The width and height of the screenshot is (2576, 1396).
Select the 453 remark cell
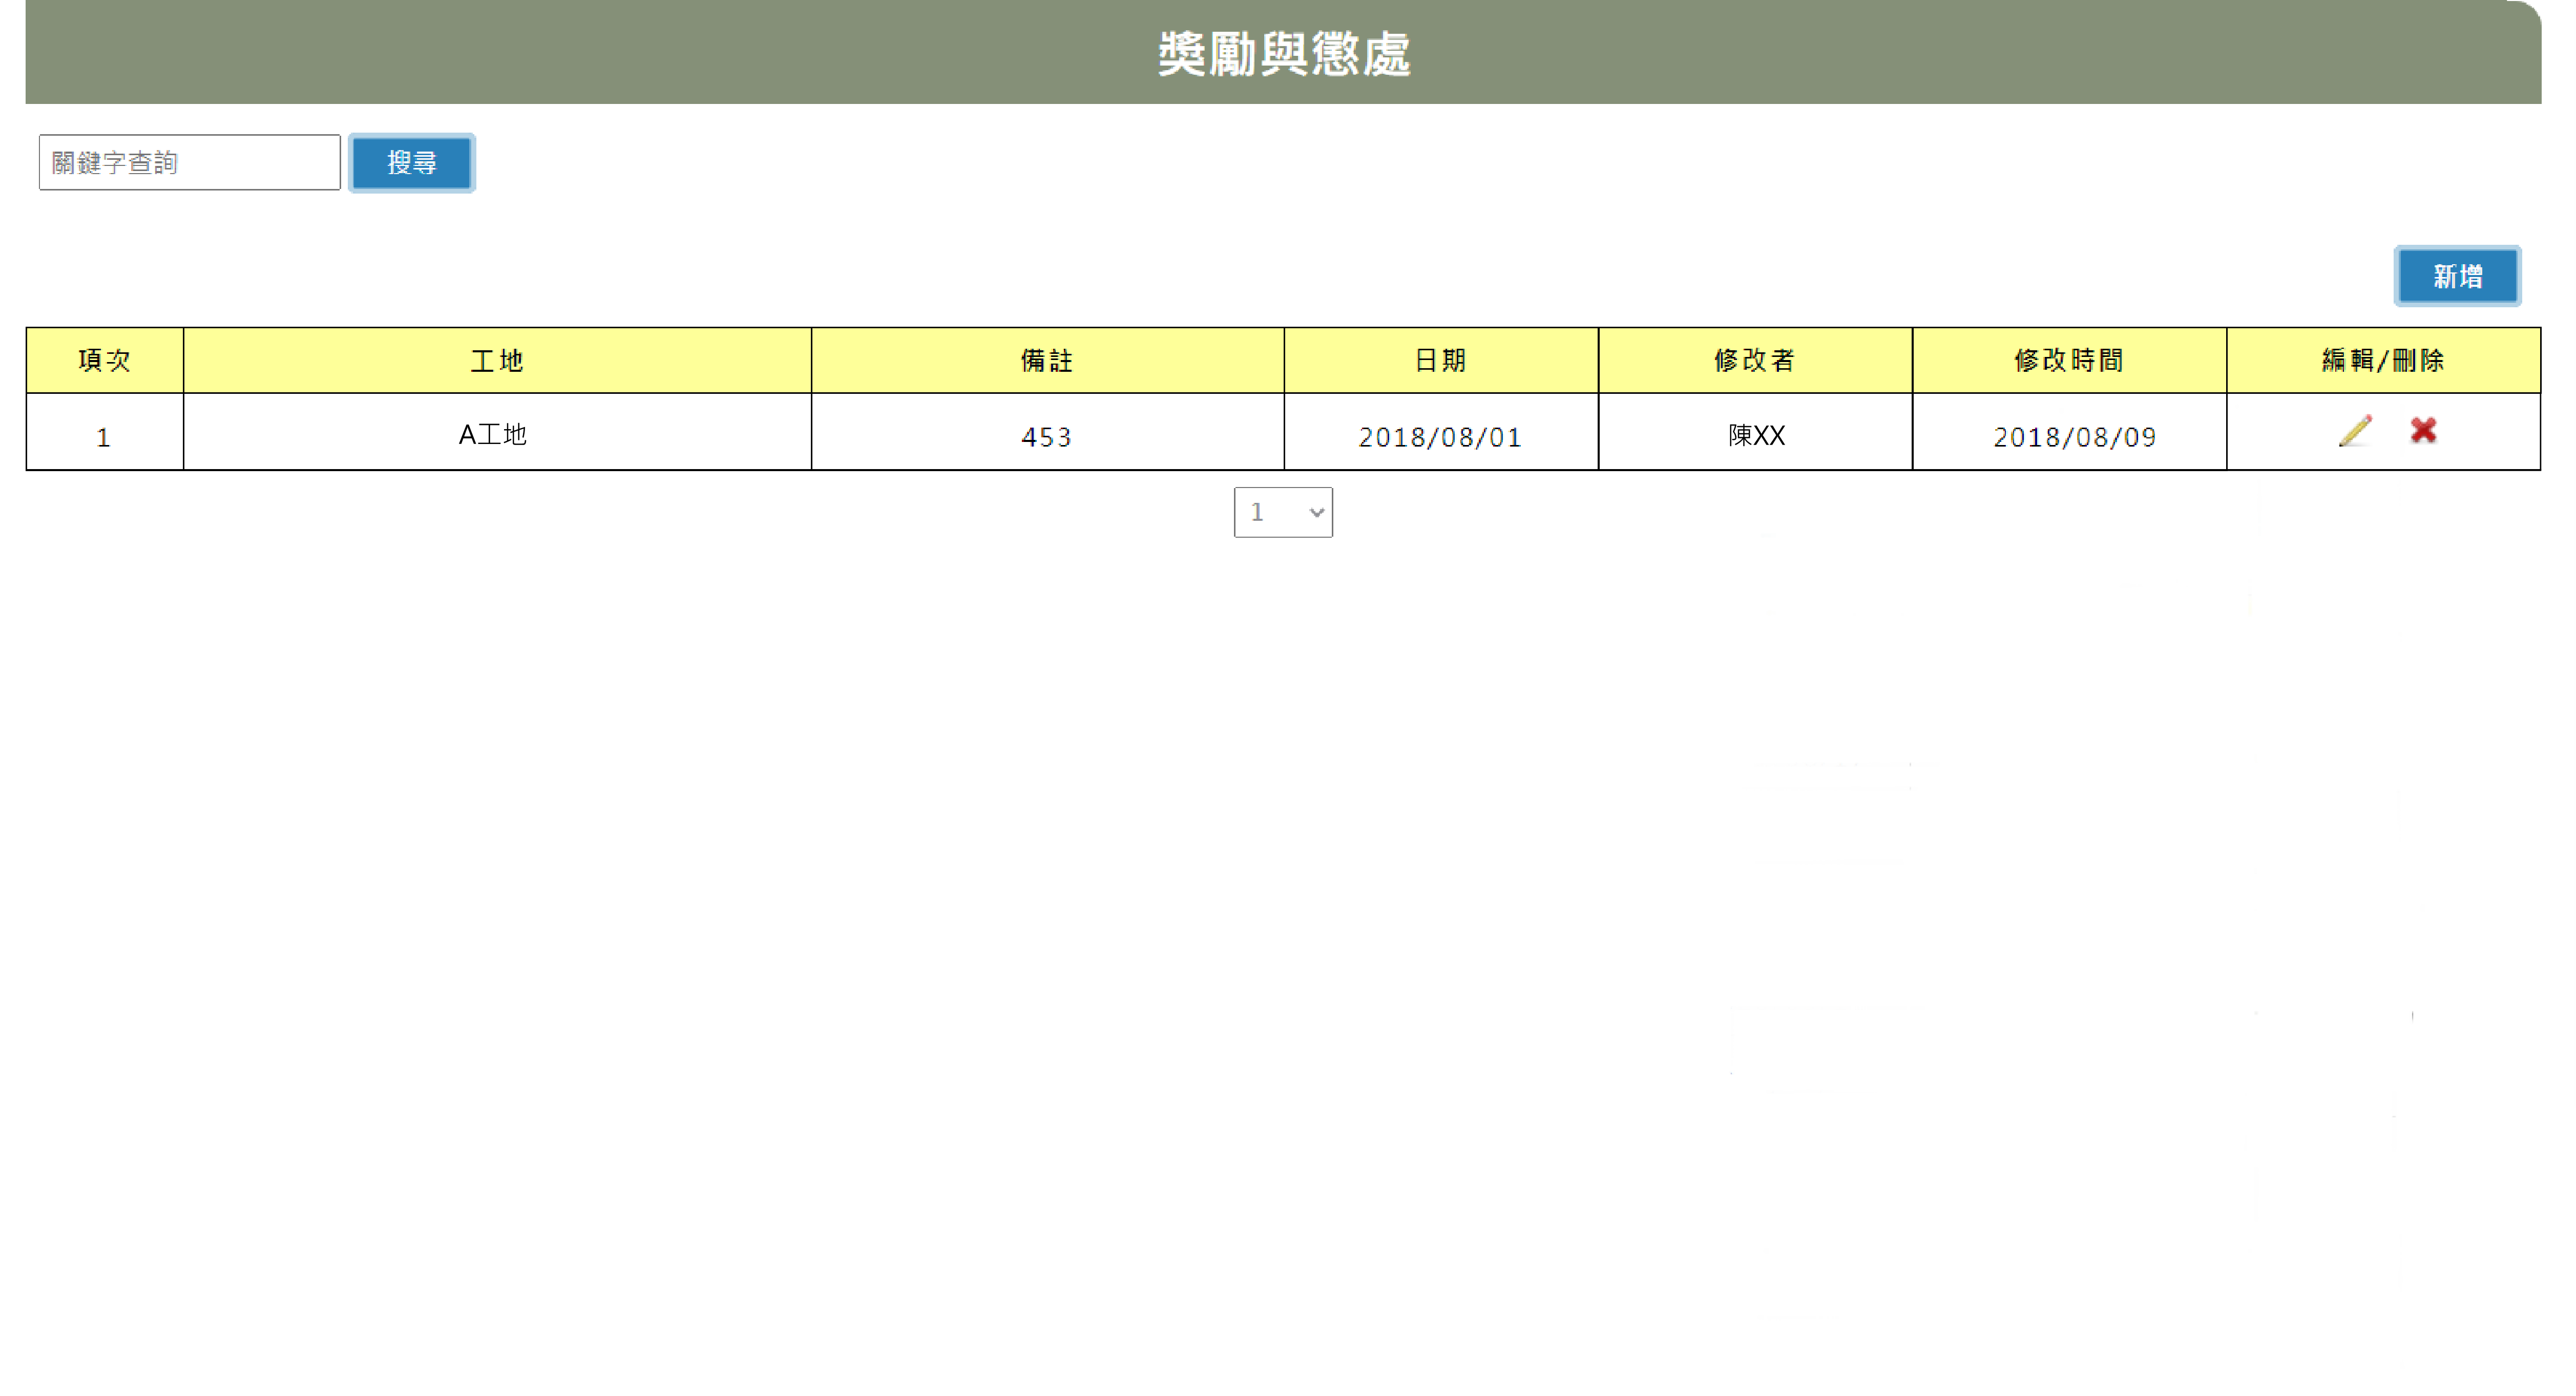[1047, 432]
